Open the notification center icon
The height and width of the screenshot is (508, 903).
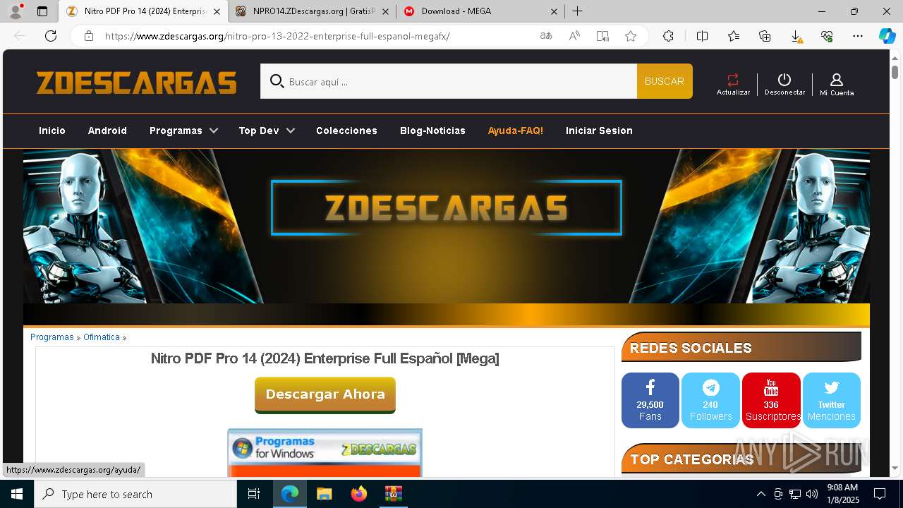tap(880, 494)
